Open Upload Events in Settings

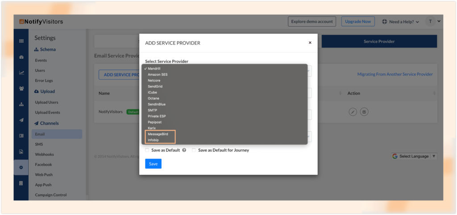point(47,113)
